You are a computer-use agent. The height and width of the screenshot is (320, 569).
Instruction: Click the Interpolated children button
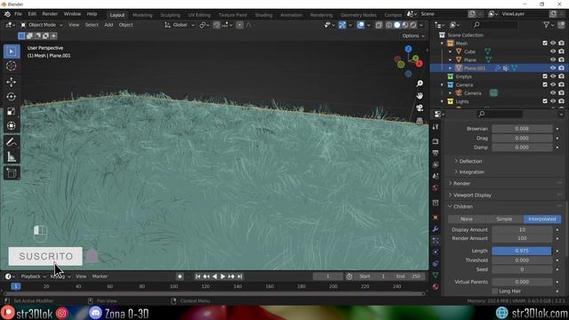point(542,219)
